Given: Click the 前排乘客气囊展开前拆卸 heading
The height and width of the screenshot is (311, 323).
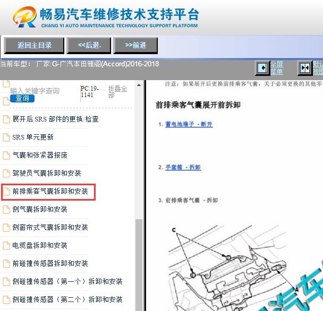Looking at the screenshot, I should (x=198, y=105).
